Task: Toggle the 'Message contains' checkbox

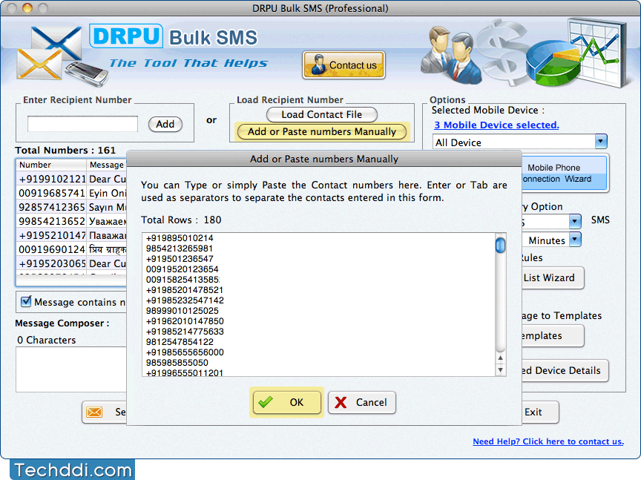Action: 26,302
